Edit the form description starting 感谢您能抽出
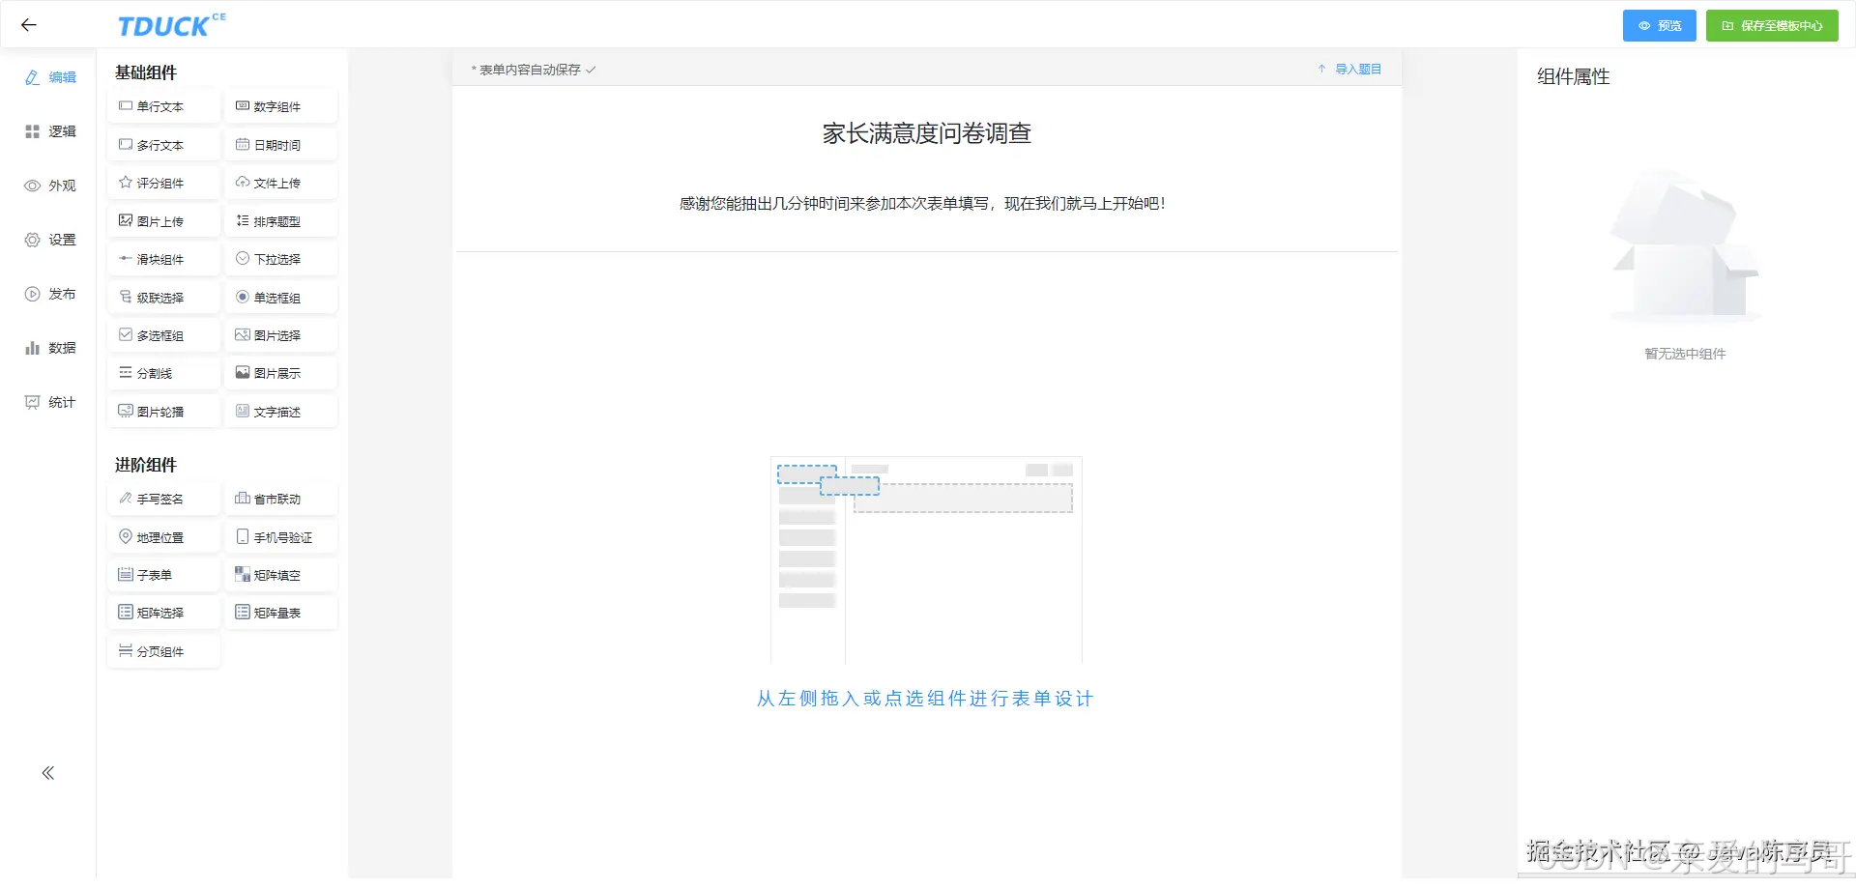The height and width of the screenshot is (888, 1856). coord(923,204)
